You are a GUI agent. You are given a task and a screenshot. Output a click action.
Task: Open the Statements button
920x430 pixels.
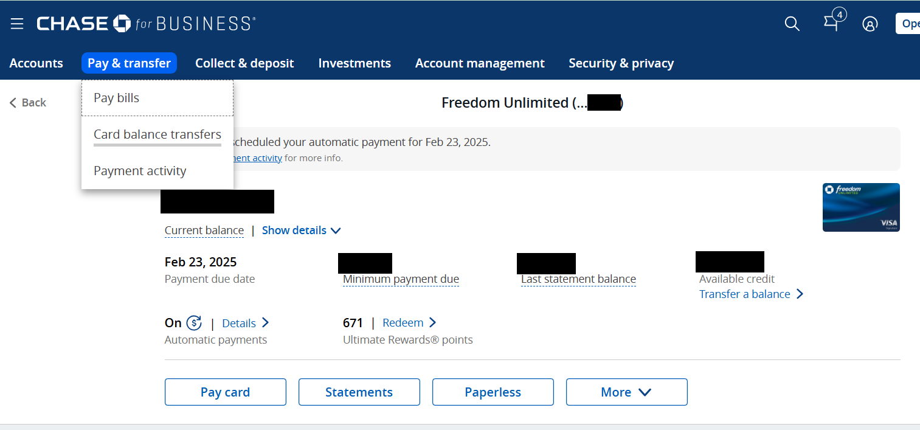point(359,392)
